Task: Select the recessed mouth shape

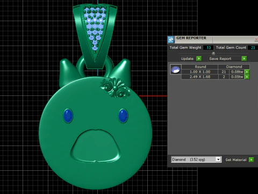Action: coord(95,146)
